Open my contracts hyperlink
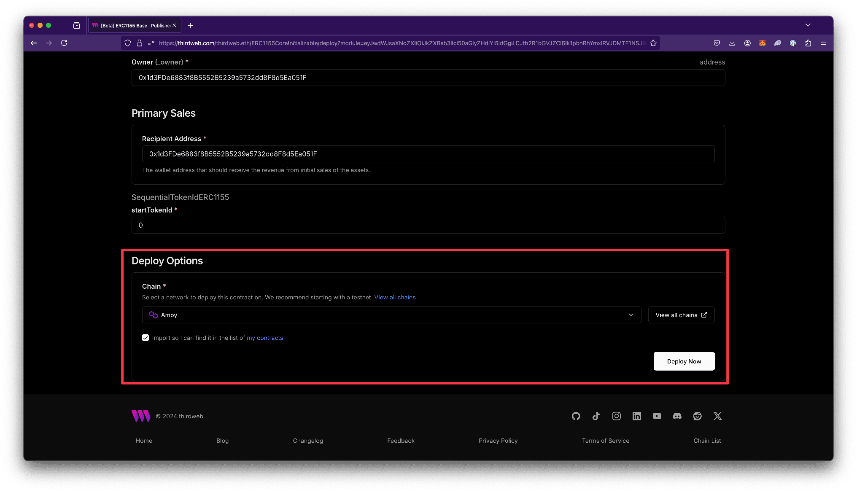 [265, 337]
